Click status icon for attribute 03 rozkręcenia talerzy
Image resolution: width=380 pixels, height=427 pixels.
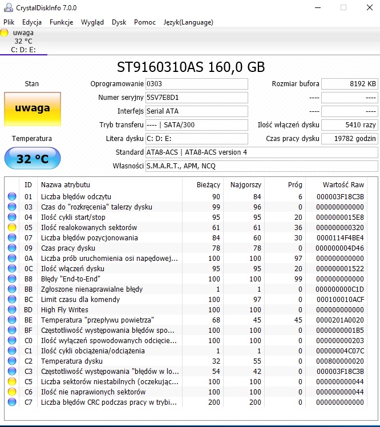pos(12,207)
